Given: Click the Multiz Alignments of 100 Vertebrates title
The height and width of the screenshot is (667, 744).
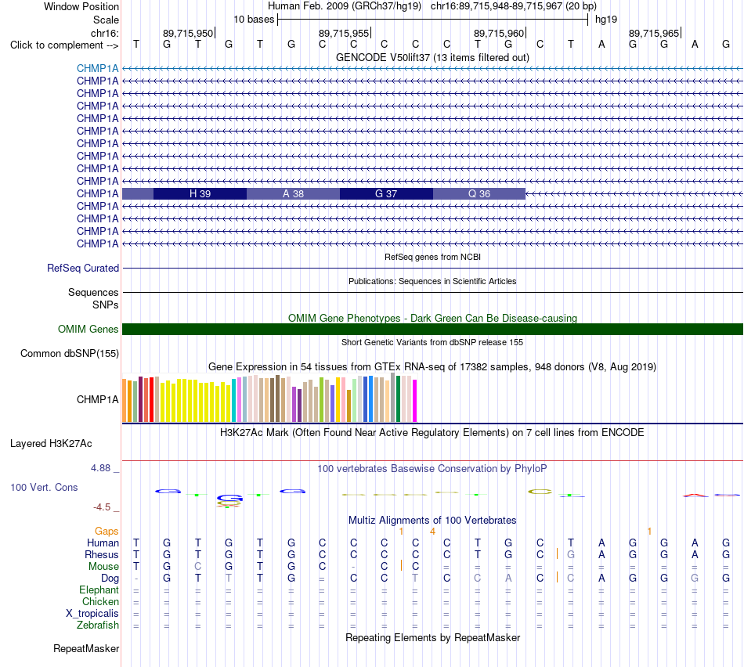Looking at the screenshot, I should point(432,520).
